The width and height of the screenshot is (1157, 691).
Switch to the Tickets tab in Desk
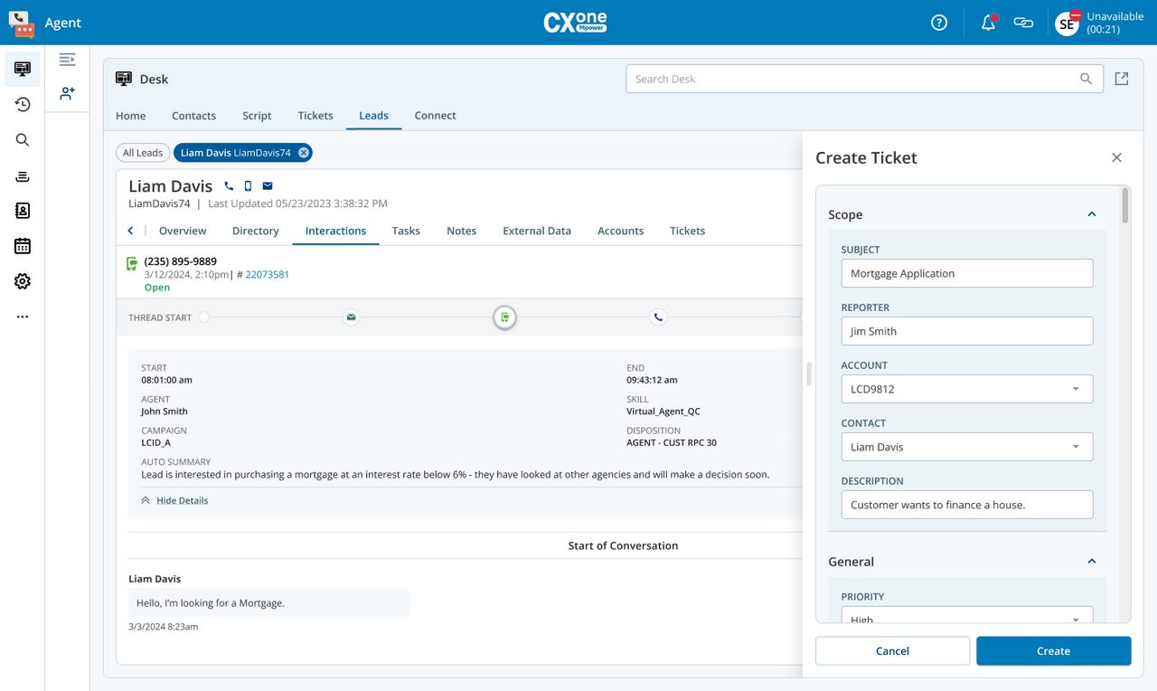tap(315, 116)
